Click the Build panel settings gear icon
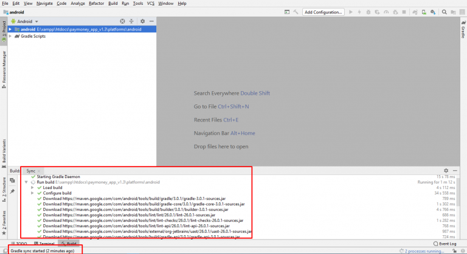This screenshot has height=254, width=467. coord(446,171)
